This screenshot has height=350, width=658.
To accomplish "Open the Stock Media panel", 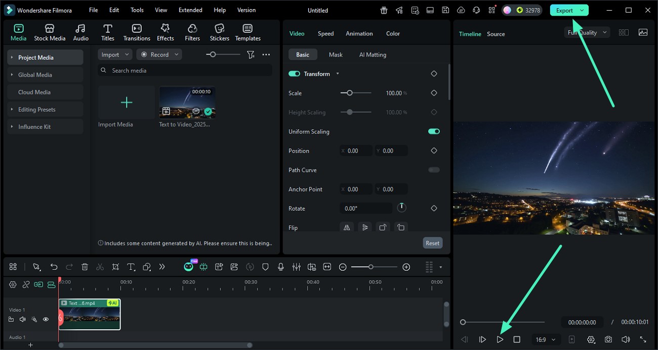I will point(50,31).
